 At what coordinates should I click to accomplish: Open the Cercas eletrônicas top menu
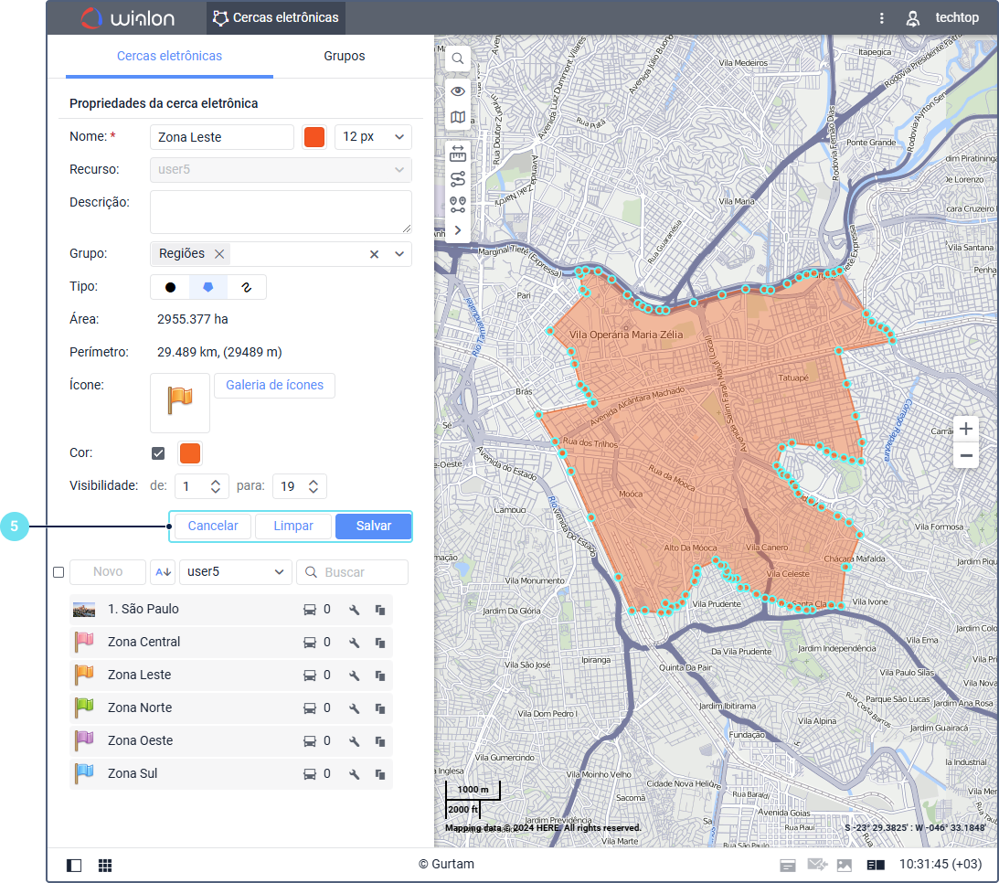pos(275,17)
